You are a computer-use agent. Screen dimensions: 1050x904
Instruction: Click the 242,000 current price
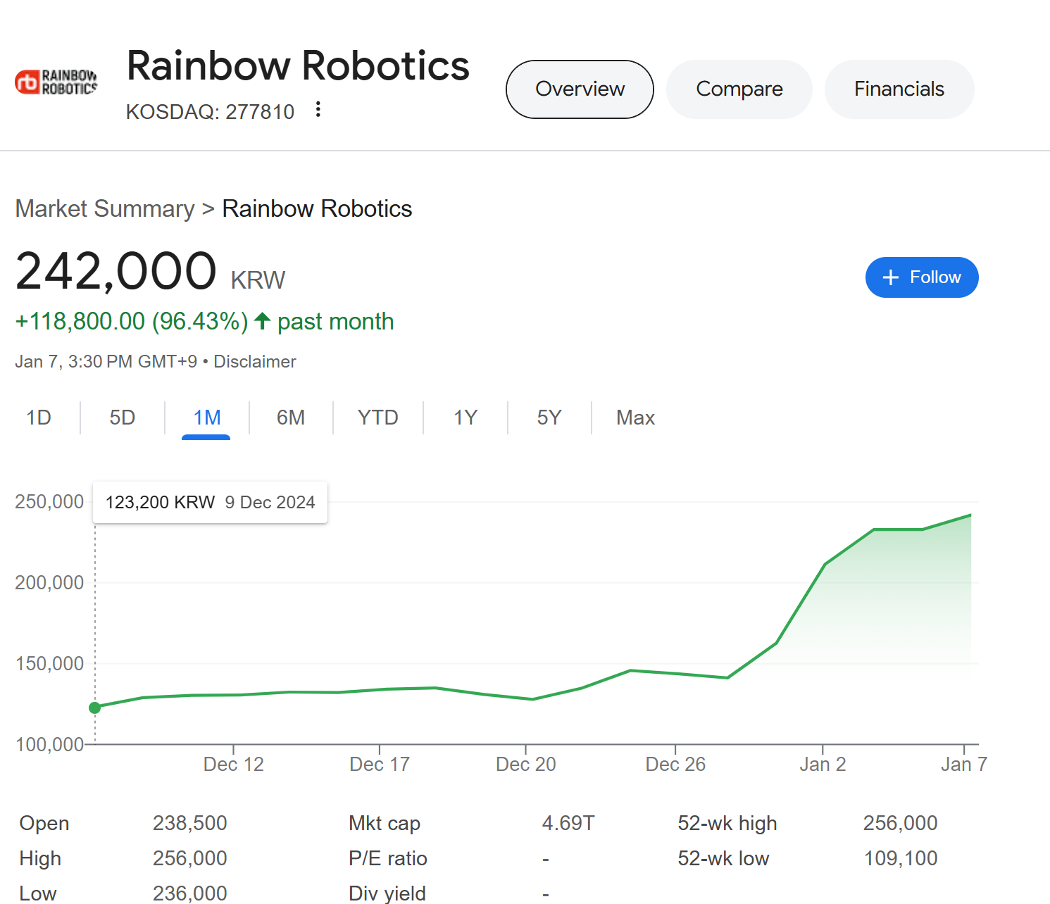coord(116,271)
